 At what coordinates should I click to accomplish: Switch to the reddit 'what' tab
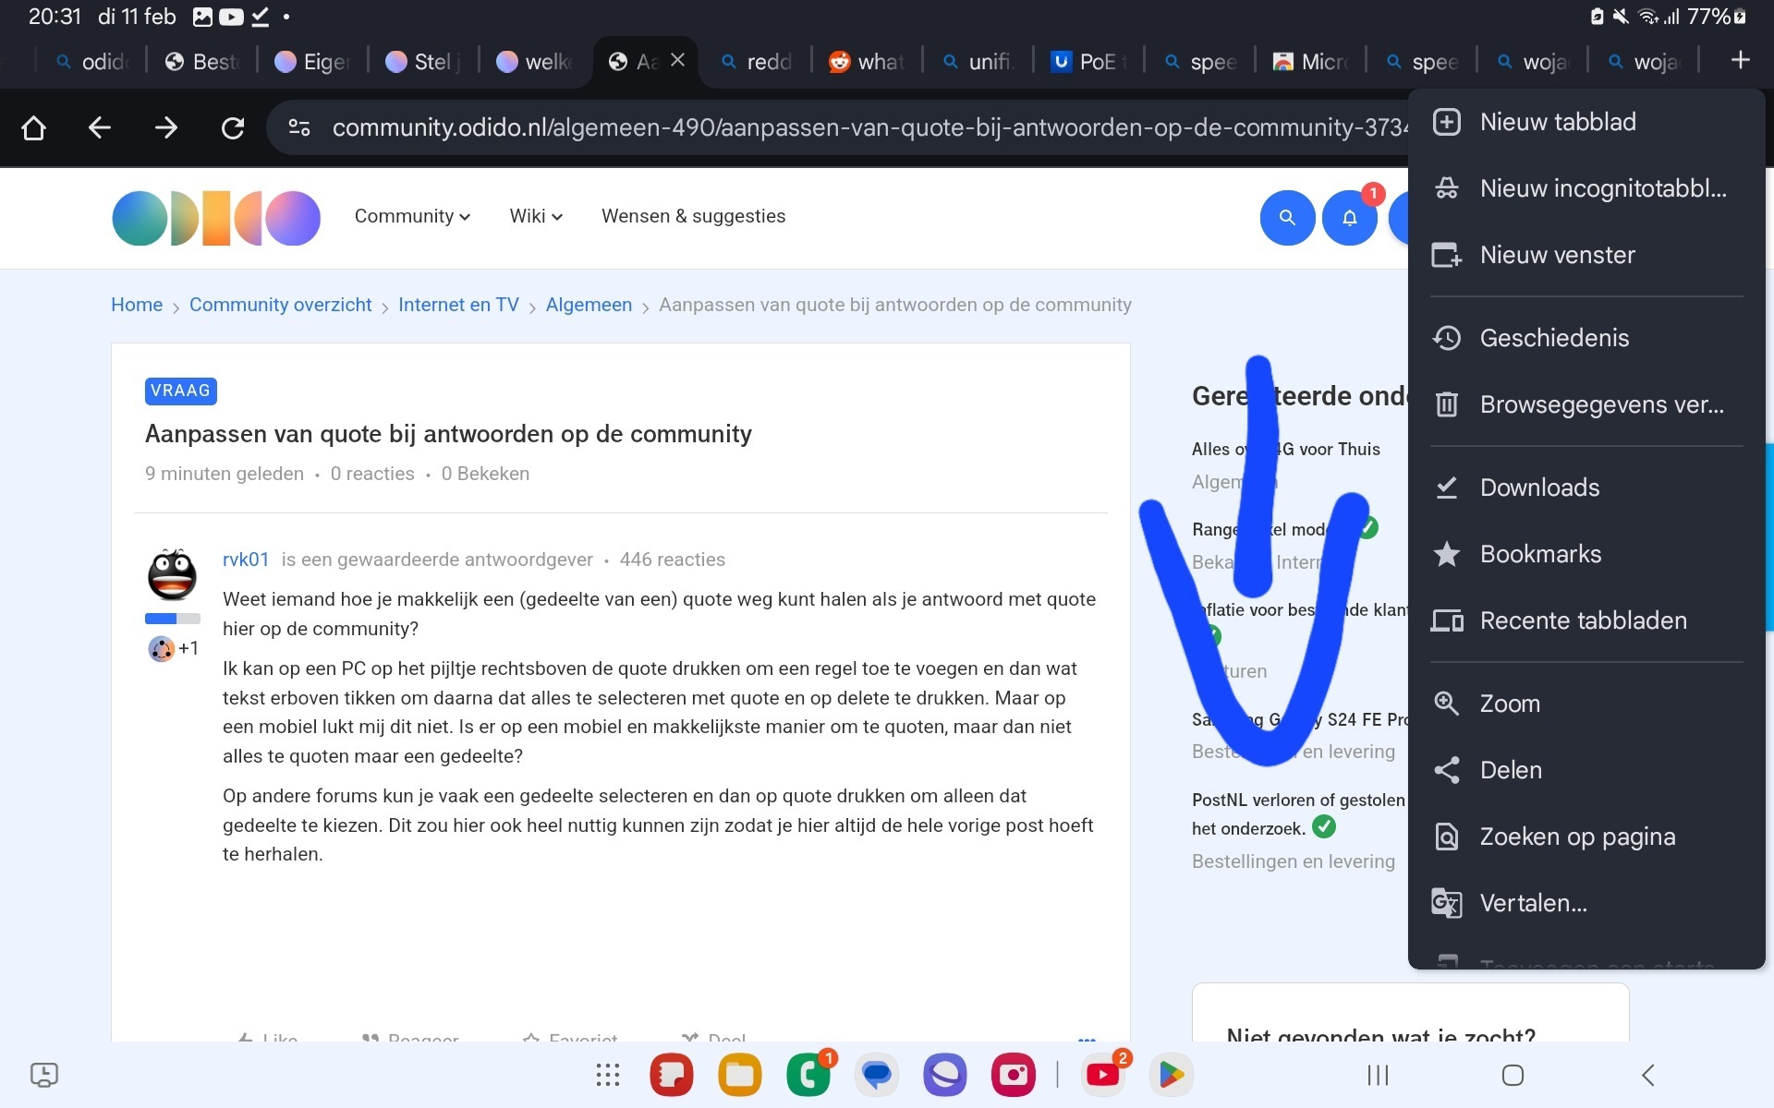pos(868,62)
